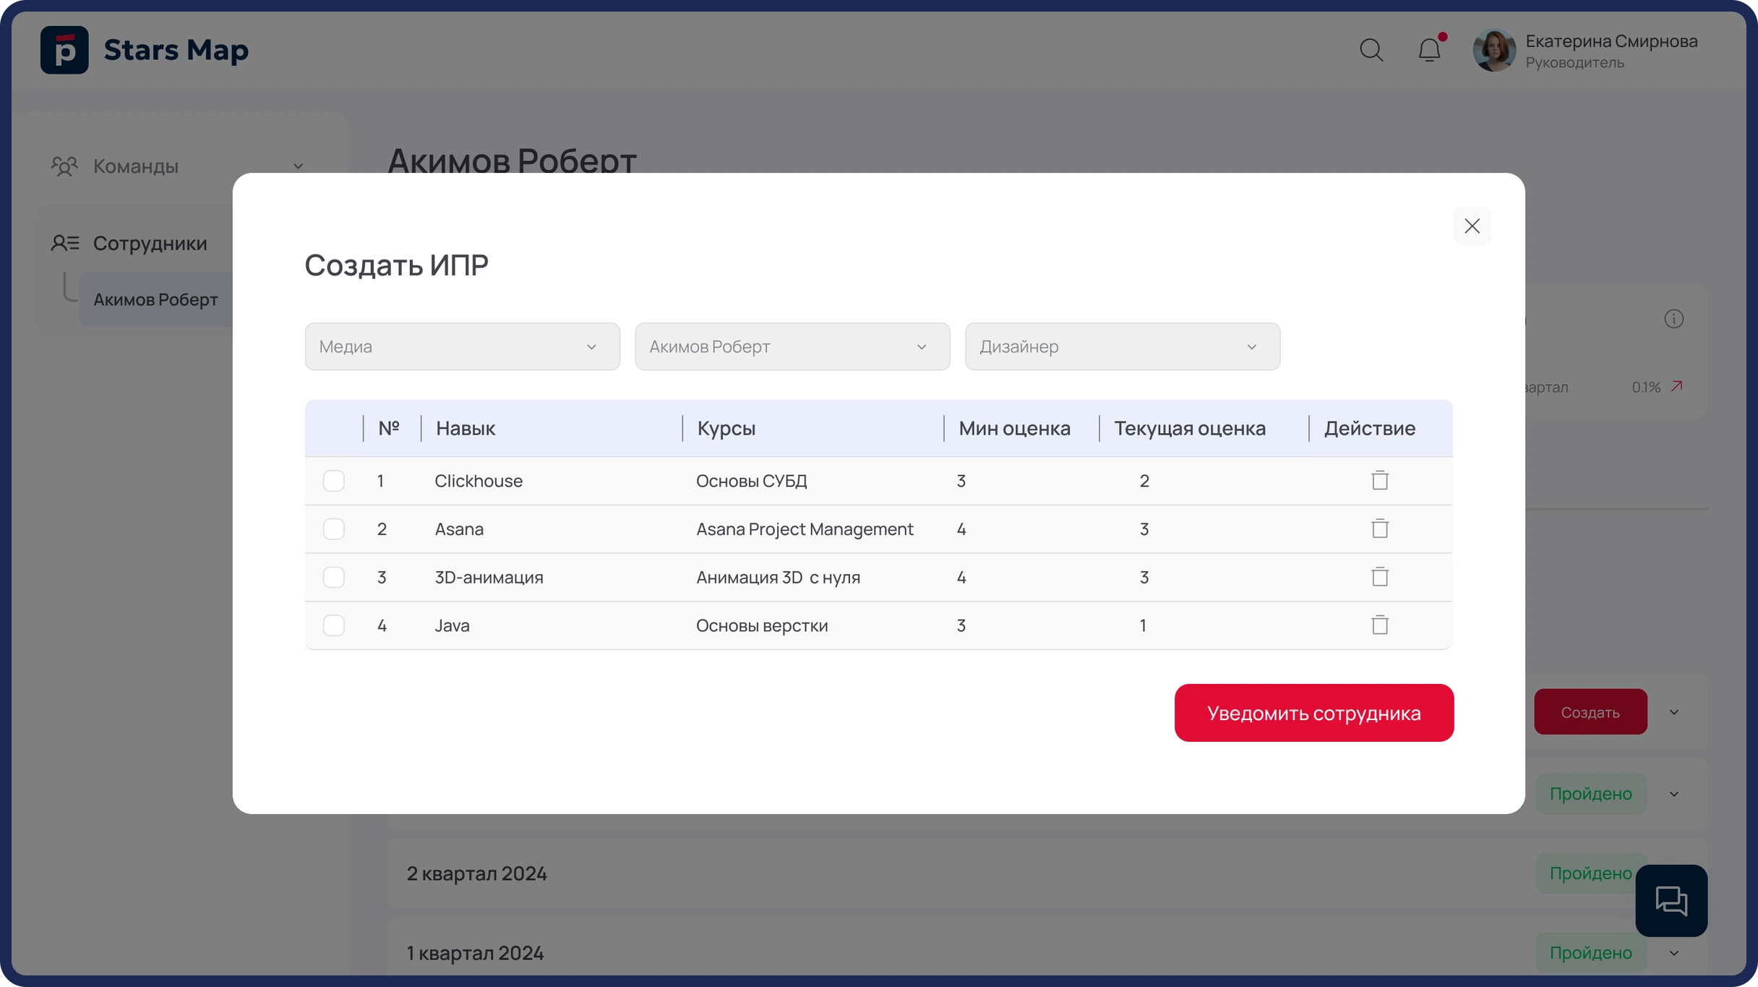Click the Действие column header

[x=1369, y=428]
